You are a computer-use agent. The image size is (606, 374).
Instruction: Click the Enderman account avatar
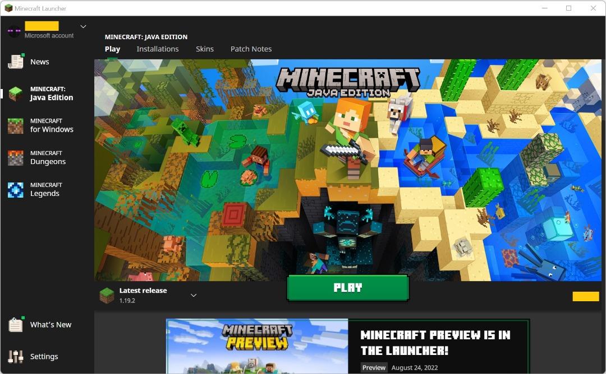[x=14, y=31]
